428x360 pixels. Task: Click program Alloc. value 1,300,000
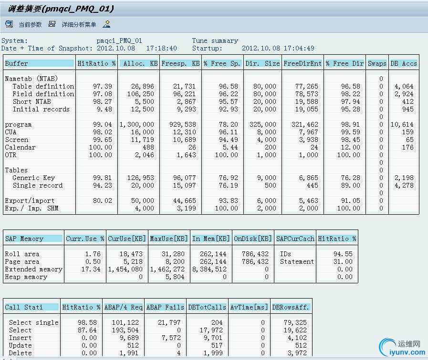137,124
